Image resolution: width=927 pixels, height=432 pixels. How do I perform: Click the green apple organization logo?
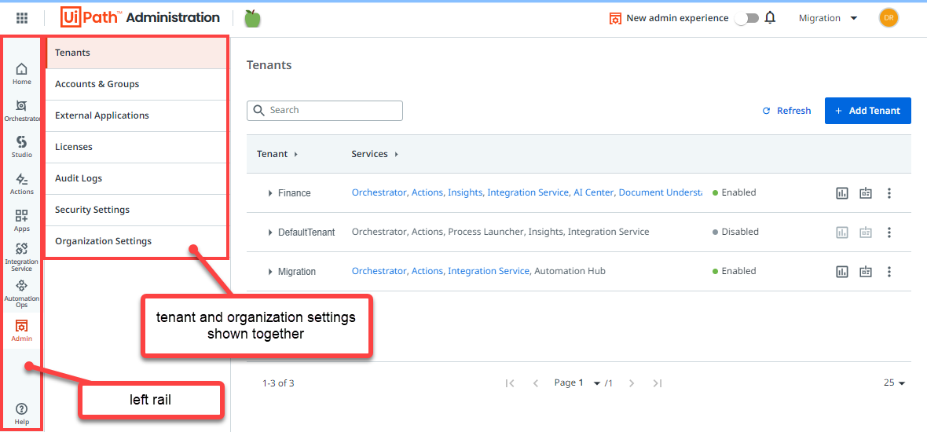[252, 18]
